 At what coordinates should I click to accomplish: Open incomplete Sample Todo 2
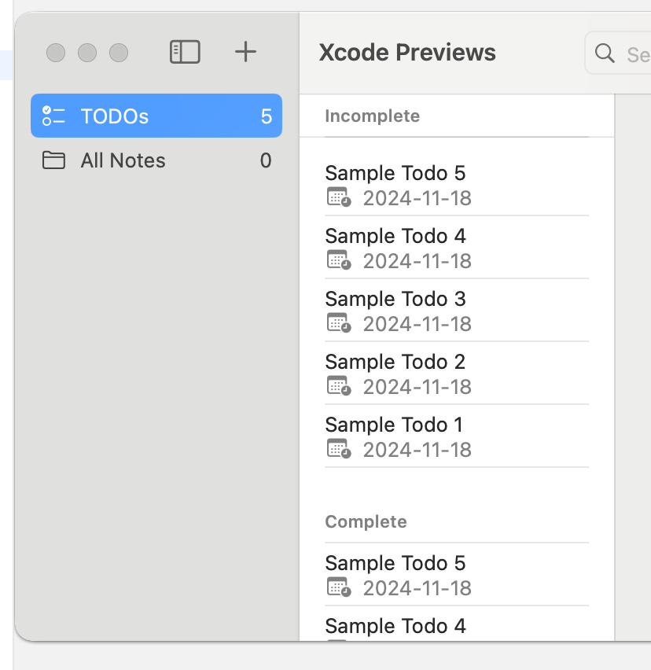pos(395,362)
